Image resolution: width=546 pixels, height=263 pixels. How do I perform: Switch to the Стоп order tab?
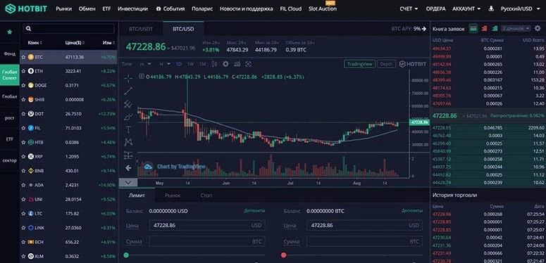point(206,195)
